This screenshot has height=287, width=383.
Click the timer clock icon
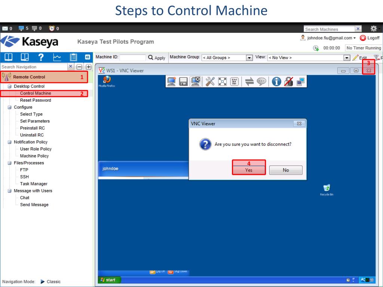pos(316,48)
